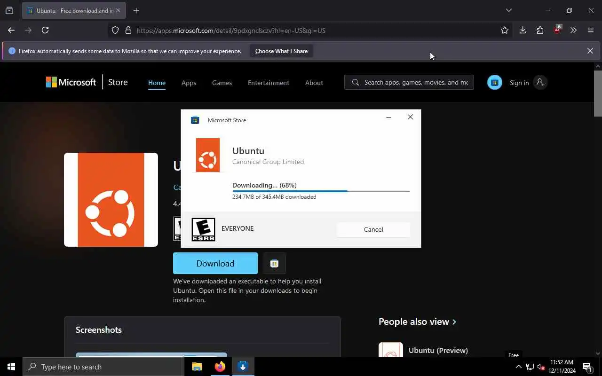Click Choose What I Share button
Screen dimensions: 602x376
pos(281,51)
